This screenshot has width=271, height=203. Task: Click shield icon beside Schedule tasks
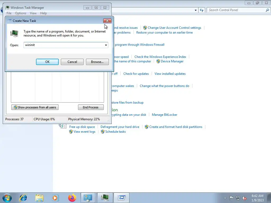pos(103,132)
